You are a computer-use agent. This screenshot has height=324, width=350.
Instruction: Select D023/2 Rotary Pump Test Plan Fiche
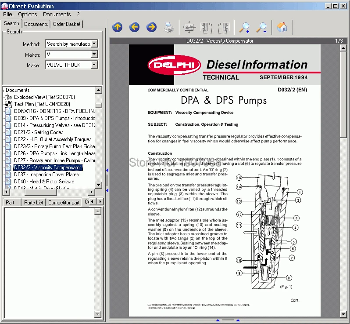point(54,146)
